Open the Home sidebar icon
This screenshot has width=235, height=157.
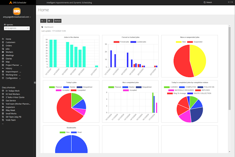[x=3, y=39]
